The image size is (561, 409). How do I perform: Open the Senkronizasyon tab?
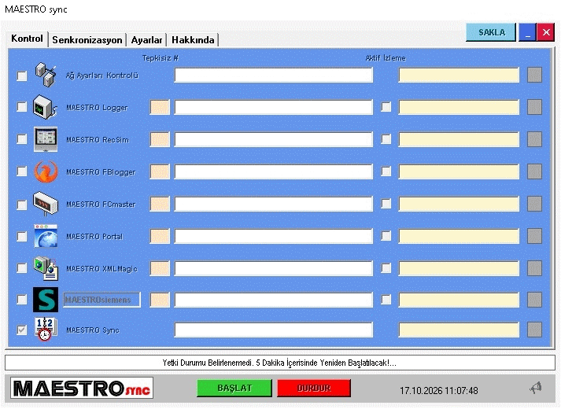click(x=87, y=39)
